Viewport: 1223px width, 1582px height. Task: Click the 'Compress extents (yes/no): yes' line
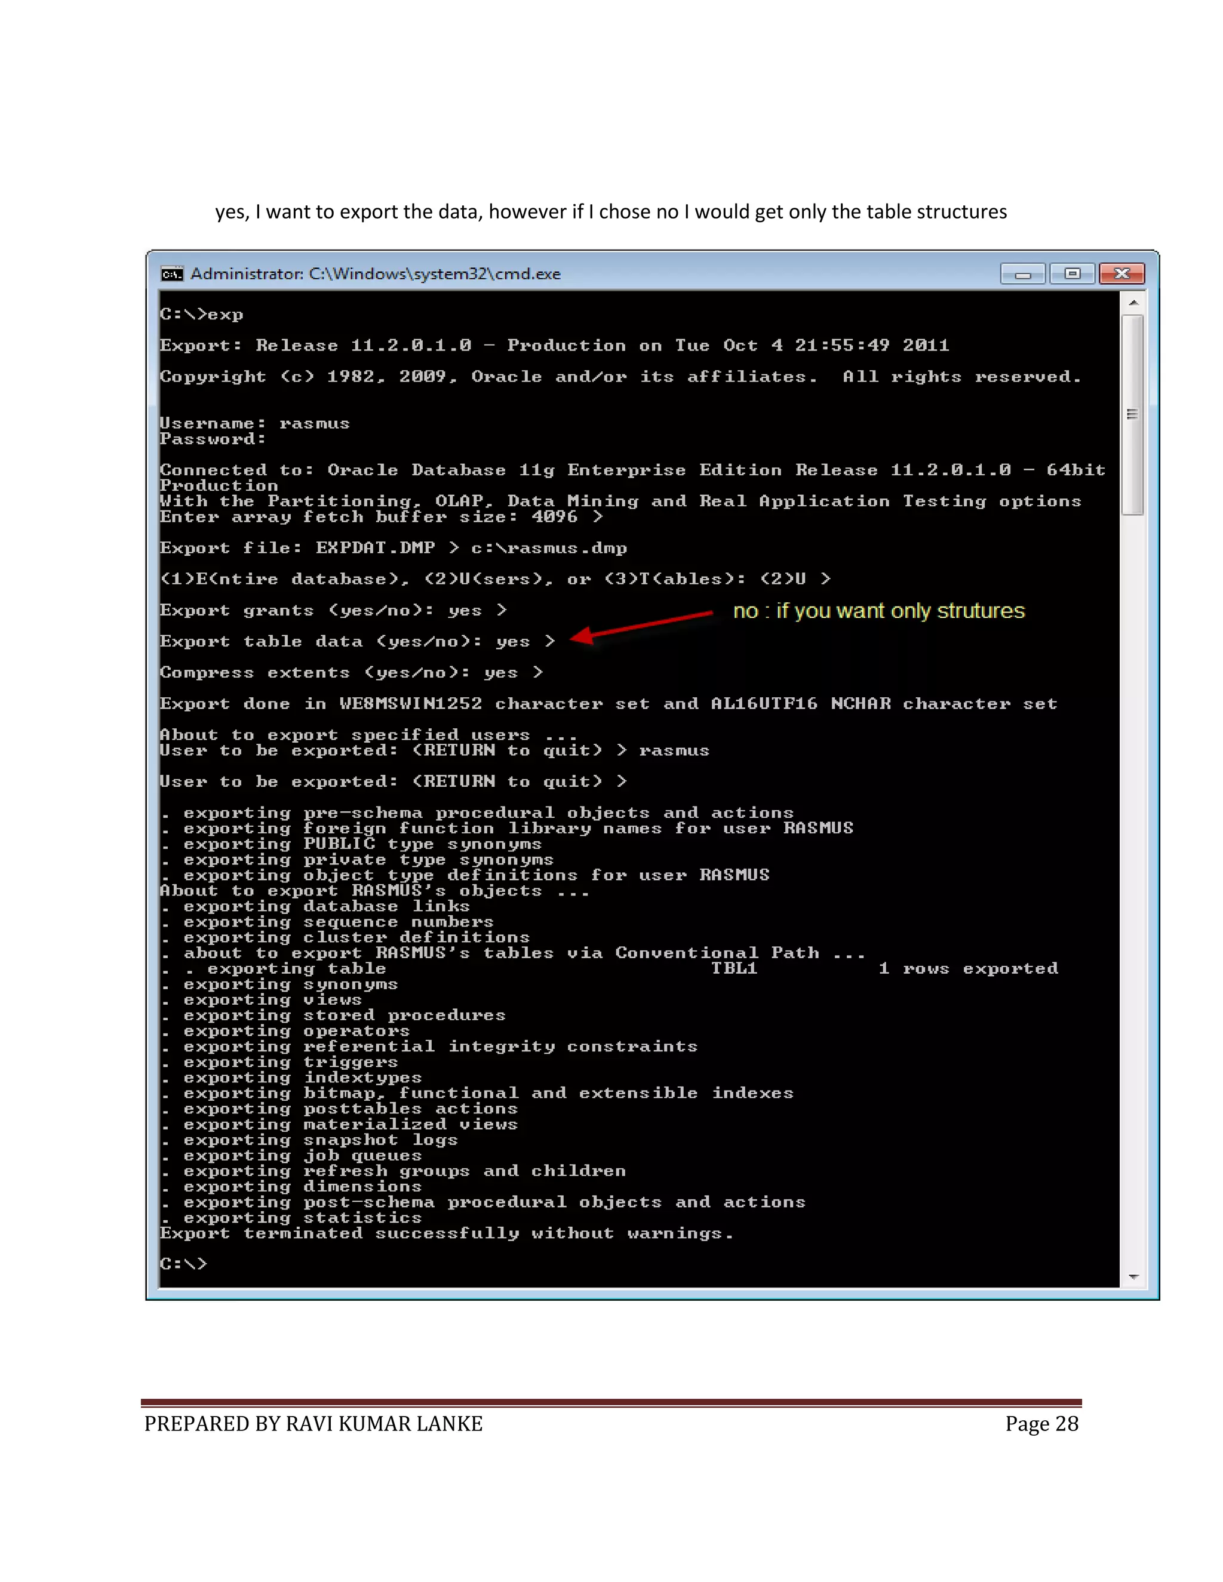coord(351,673)
